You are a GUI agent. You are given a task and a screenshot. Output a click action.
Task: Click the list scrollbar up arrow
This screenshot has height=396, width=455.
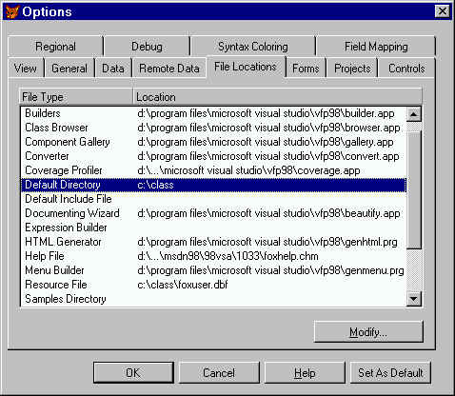coord(414,114)
